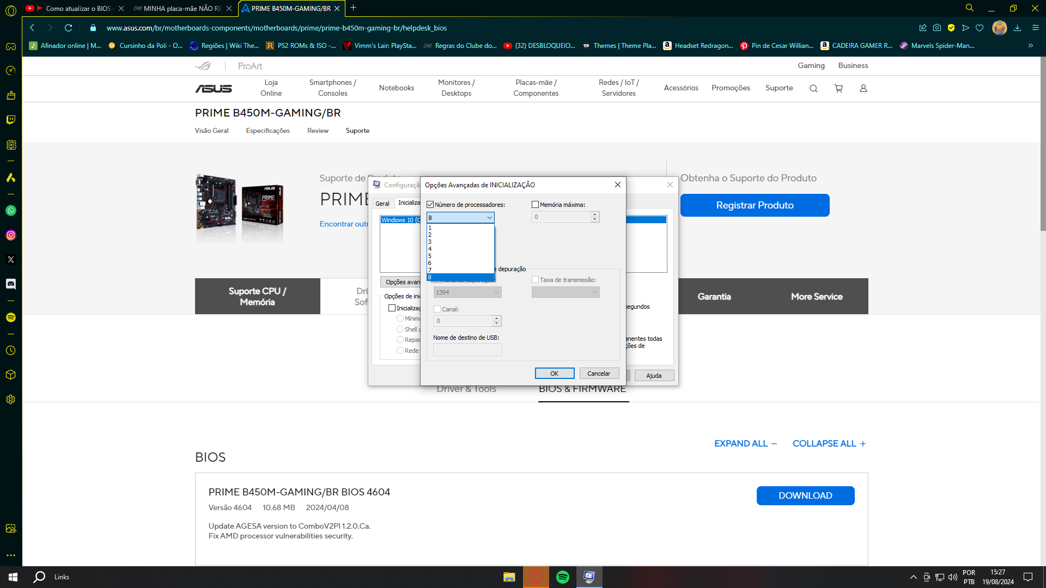Open the GX Control speedometer icon

click(x=11, y=71)
